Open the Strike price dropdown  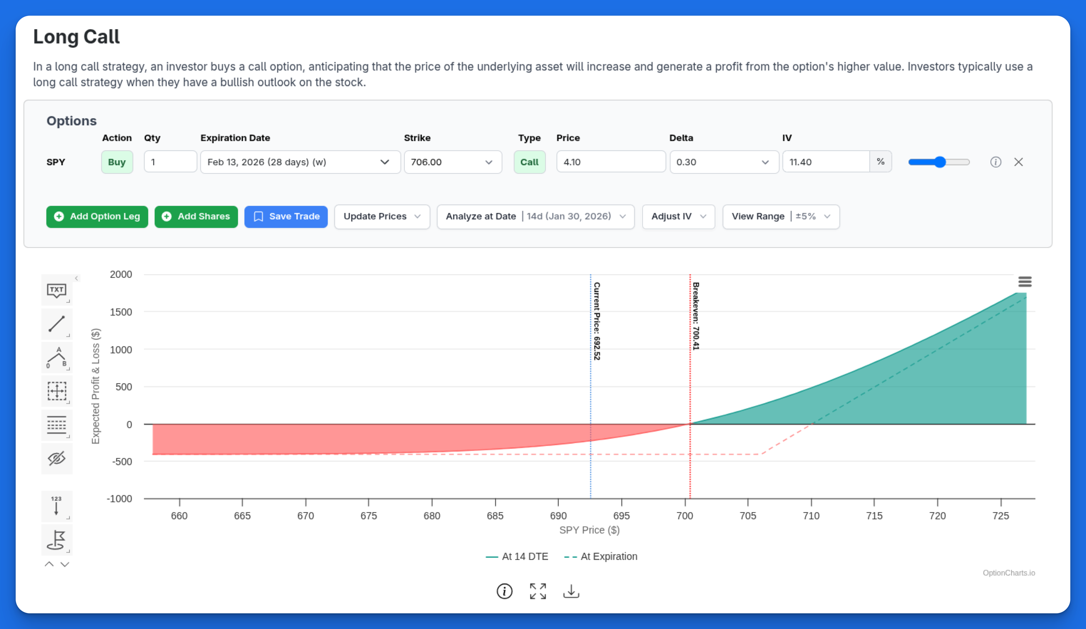452,162
